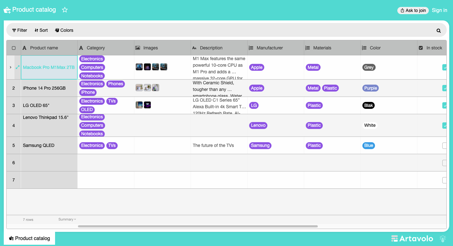Open second image thumbnail of LG OLED
Viewport: 453px width, 246px height.
pos(147,105)
